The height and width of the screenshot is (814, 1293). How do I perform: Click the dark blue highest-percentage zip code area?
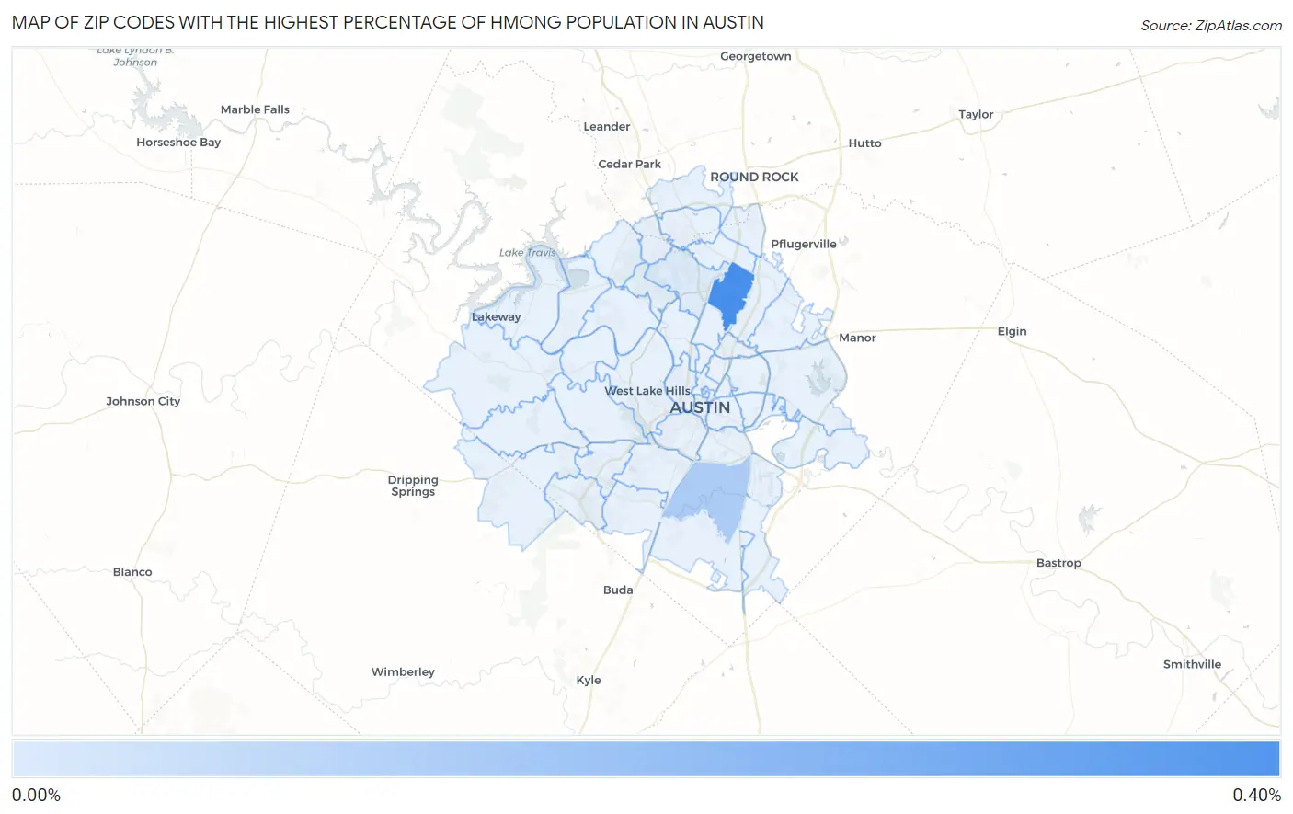pyautogui.click(x=731, y=294)
